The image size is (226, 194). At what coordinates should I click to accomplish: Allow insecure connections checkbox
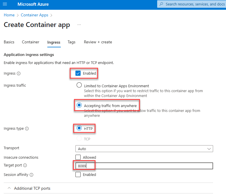[78, 157]
